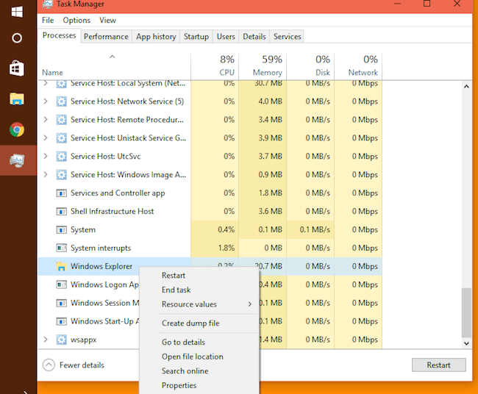Viewport: 478px width, 394px height.
Task: Open the View menu
Action: pos(107,20)
